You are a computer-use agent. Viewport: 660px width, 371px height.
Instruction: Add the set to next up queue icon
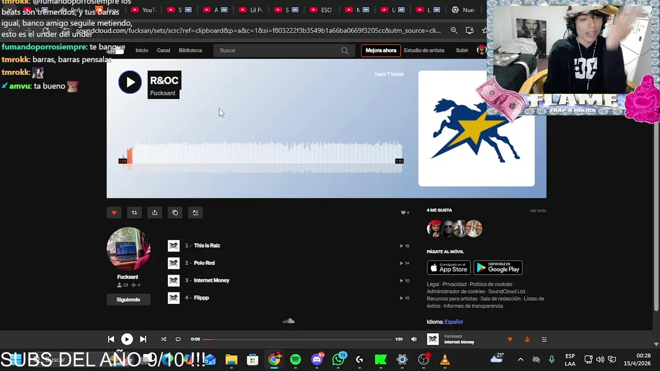[195, 212]
